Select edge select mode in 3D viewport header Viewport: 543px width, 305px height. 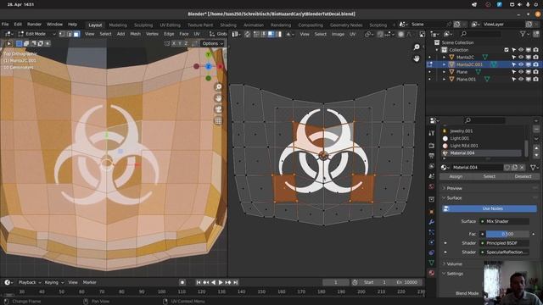(70, 34)
